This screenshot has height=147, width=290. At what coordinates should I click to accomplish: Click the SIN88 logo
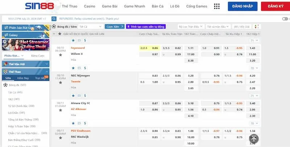40,6
